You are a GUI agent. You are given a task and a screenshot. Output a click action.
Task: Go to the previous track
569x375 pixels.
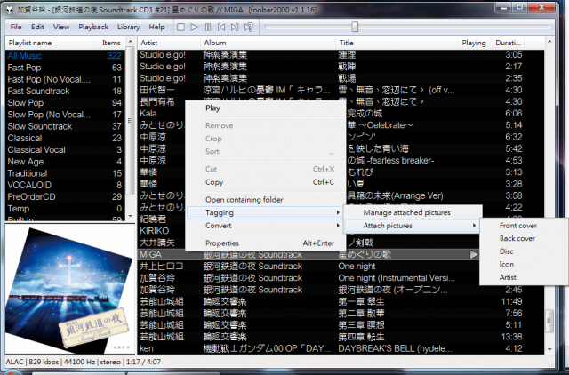(x=221, y=28)
